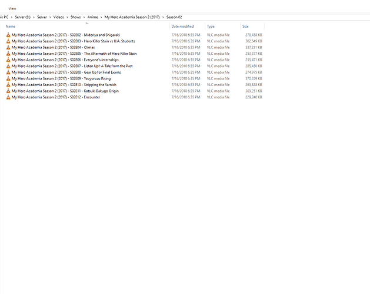This screenshot has height=294, width=370.
Task: Click VLC icon of S02E12 Encounter
Action: 8,97
